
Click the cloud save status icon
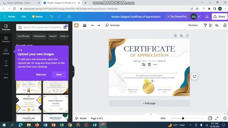click(x=69, y=17)
